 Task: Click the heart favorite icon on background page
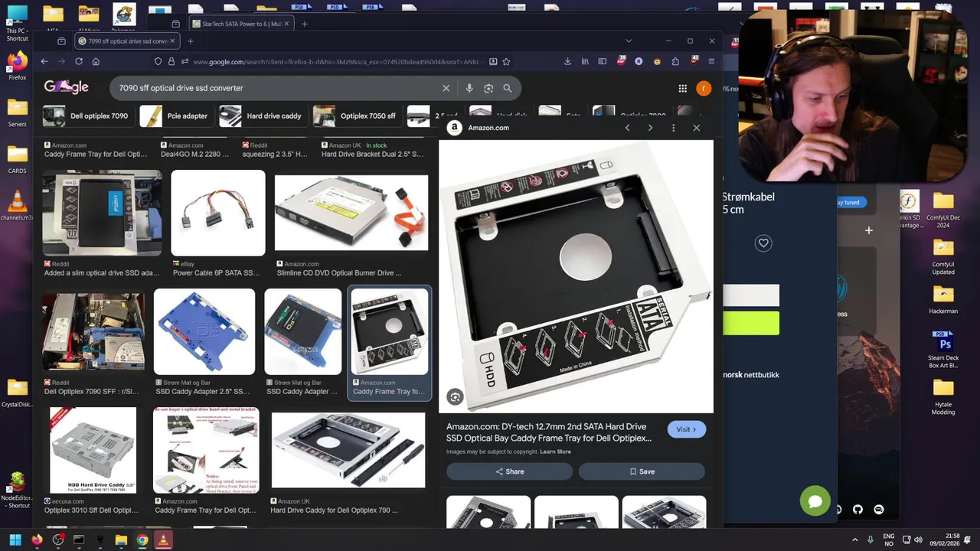coord(763,243)
